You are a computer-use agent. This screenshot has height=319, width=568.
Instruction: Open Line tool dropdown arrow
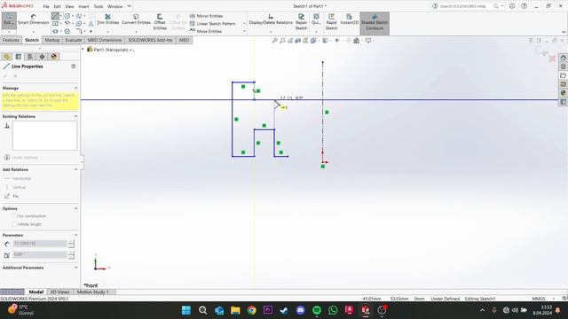point(61,16)
